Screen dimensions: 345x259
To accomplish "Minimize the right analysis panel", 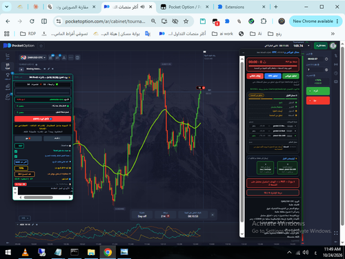I will coord(244,52).
